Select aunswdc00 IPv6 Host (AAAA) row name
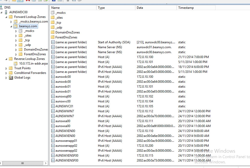The image size is (250, 168). [63, 82]
